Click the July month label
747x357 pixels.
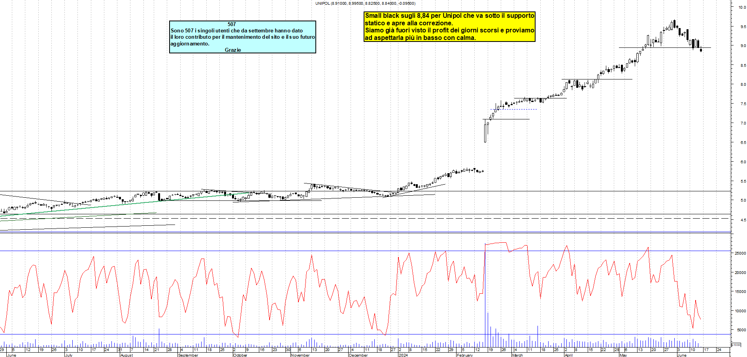pyautogui.click(x=69, y=355)
